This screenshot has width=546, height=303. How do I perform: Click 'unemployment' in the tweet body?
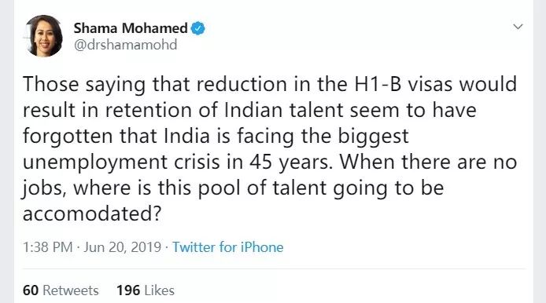[x=95, y=162]
